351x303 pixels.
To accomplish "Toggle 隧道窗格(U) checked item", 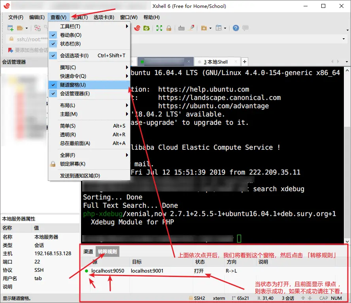I will click(x=89, y=85).
